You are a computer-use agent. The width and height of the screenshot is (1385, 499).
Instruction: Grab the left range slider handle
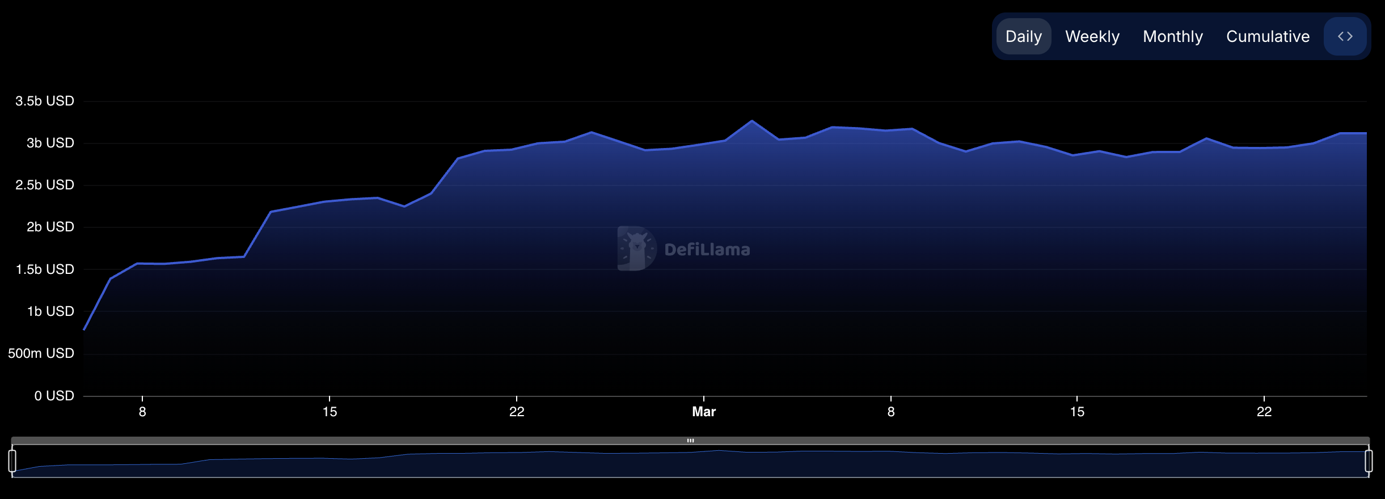tap(12, 460)
